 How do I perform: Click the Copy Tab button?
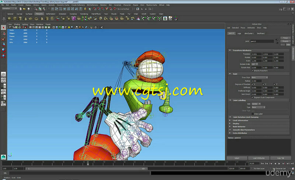point(281,158)
